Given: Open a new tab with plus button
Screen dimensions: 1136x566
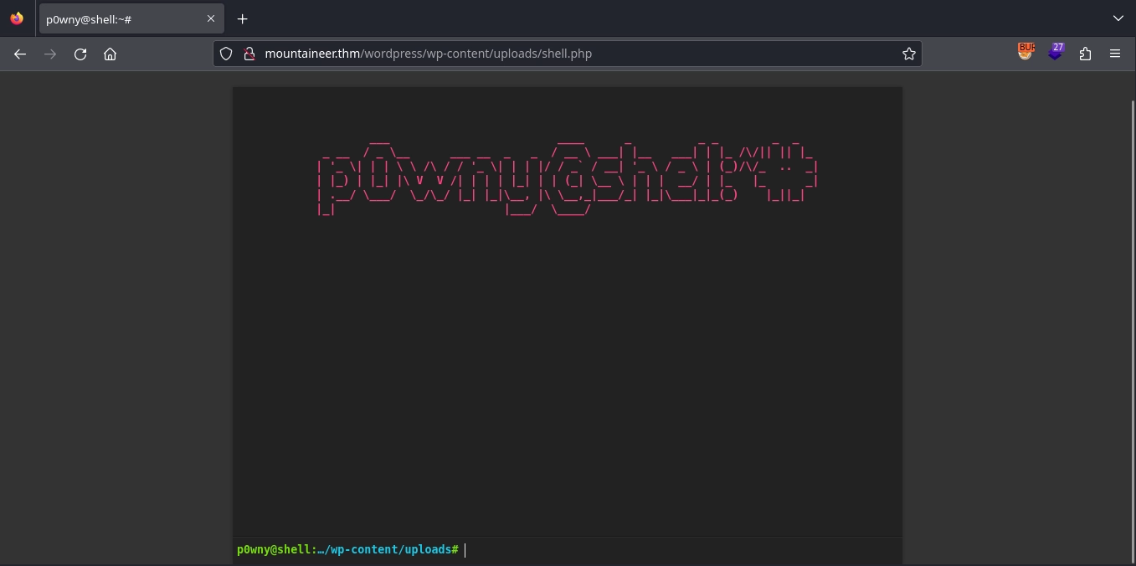Looking at the screenshot, I should point(242,18).
